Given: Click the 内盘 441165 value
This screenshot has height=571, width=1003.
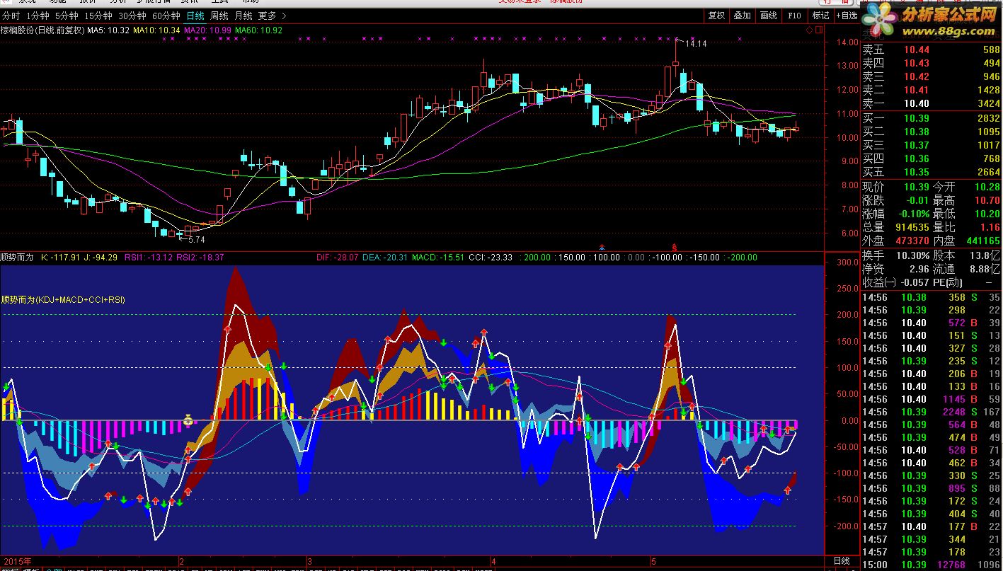Looking at the screenshot, I should point(982,241).
